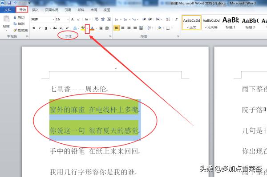Screen dimensions: 267x177
Task: Click the decrease indent icon
Action: tap(144, 19)
